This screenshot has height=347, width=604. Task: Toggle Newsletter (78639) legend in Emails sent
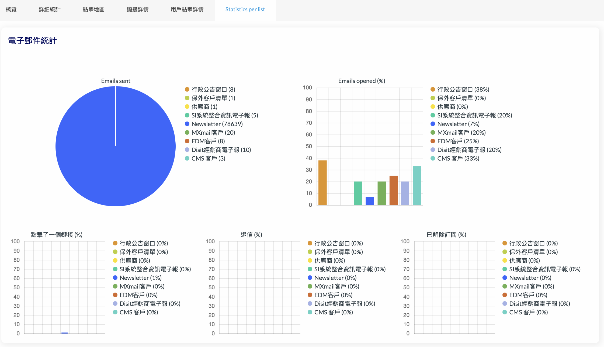point(217,124)
